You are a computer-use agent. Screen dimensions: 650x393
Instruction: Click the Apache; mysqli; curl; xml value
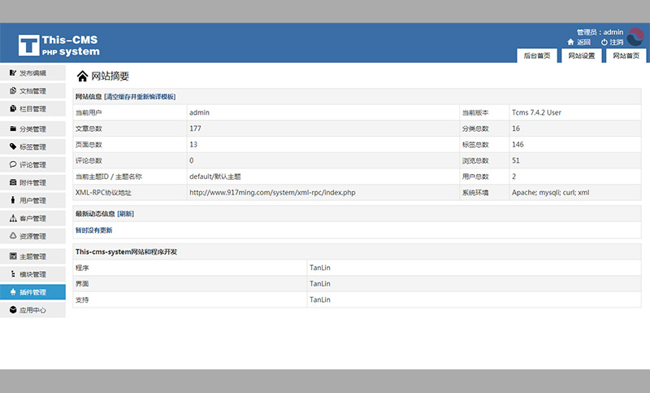551,193
